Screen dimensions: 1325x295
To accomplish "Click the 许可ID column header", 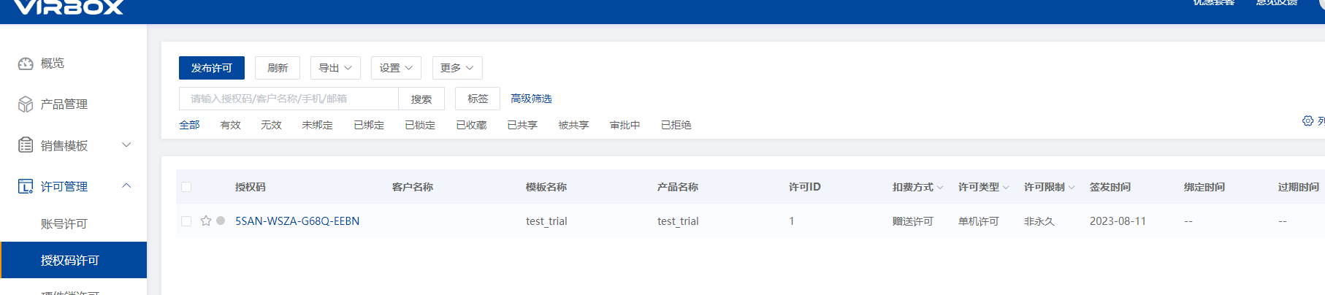I will point(805,187).
